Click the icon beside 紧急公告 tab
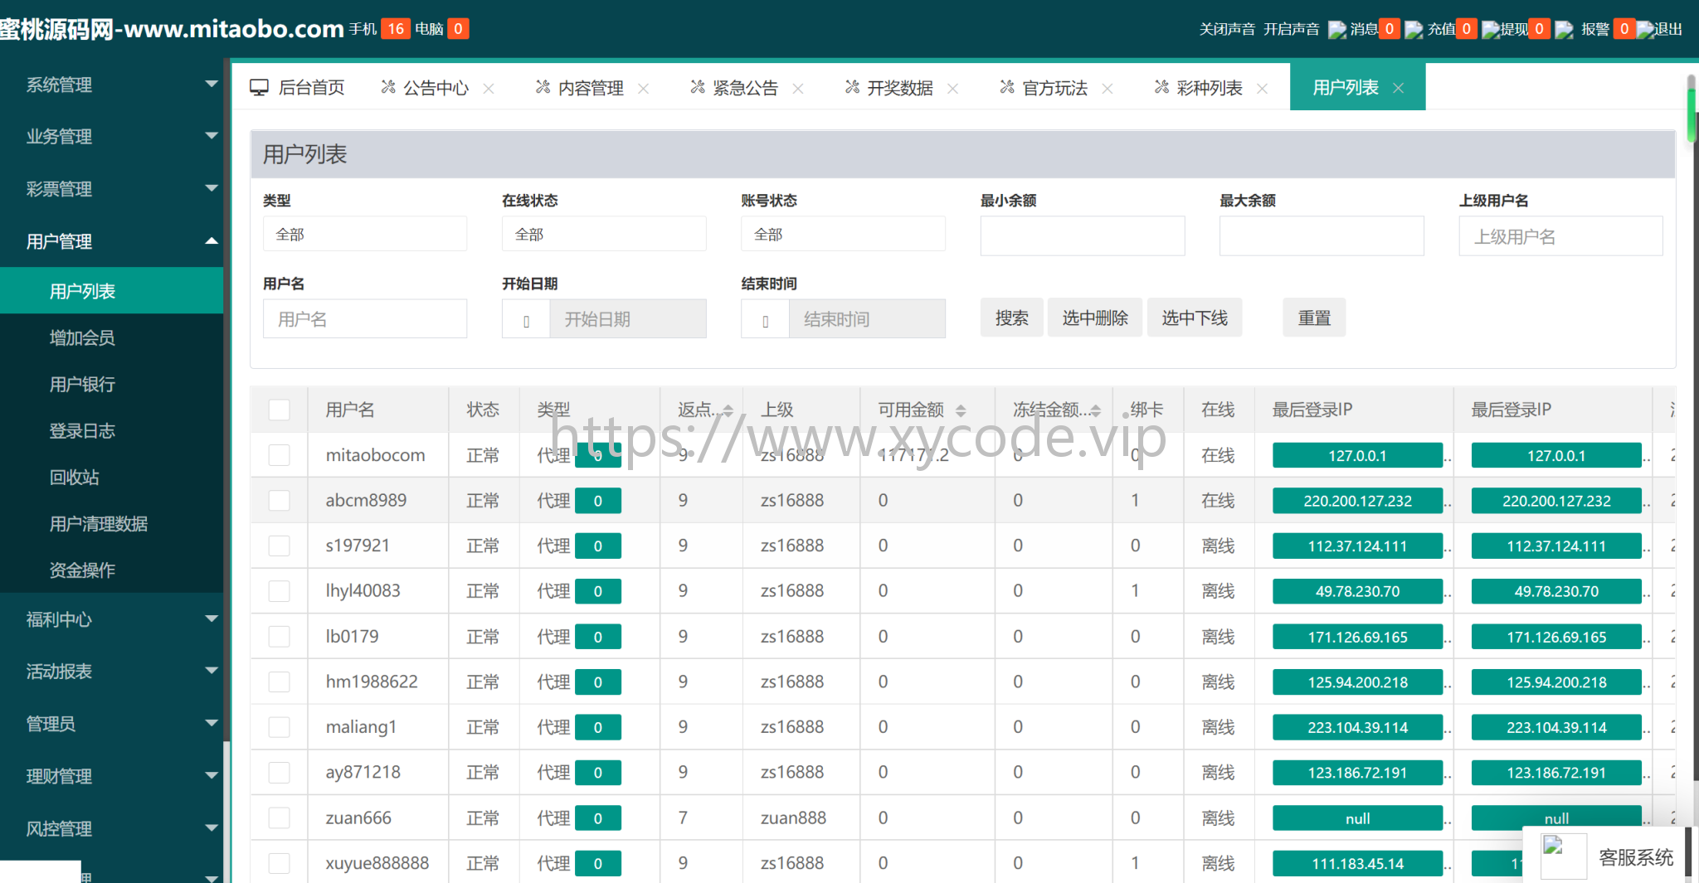The image size is (1699, 883). pyautogui.click(x=698, y=87)
